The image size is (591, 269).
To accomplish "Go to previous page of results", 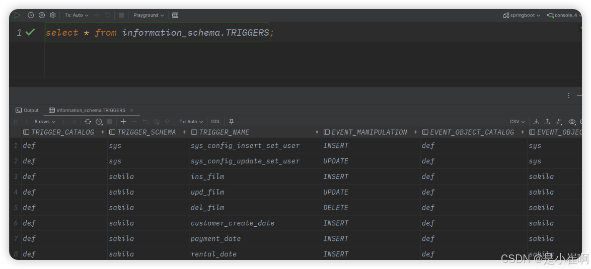I will (x=26, y=122).
